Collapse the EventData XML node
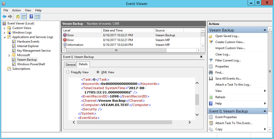Image resolution: width=274 pixels, height=139 pixels. (75, 118)
